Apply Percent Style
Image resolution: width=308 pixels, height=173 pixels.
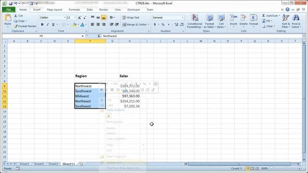pyautogui.click(x=163, y=25)
